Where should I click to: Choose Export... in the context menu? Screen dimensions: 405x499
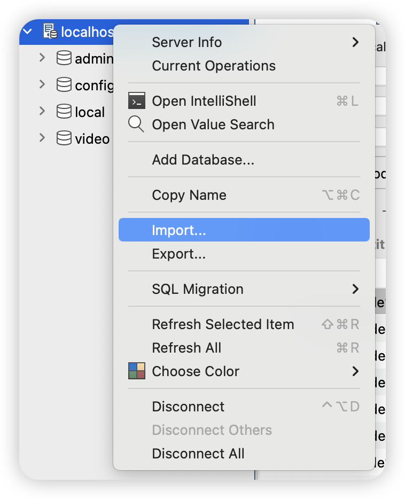(x=179, y=254)
